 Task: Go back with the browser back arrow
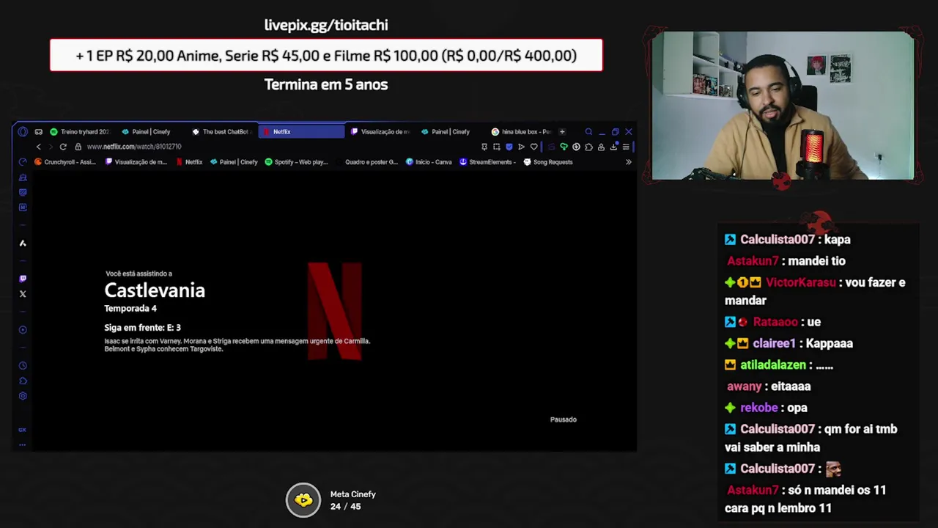click(x=39, y=147)
